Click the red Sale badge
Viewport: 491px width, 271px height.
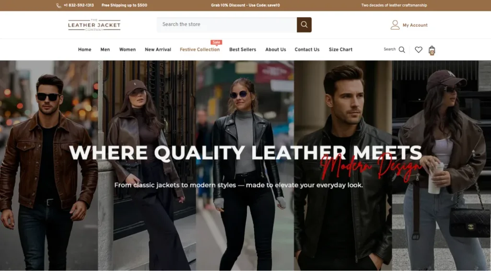click(x=216, y=42)
